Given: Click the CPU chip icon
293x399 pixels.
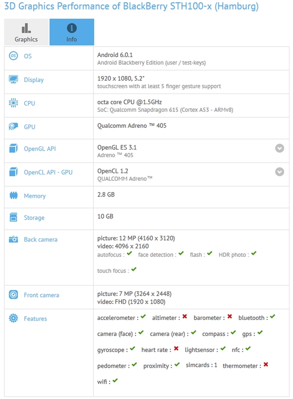Looking at the screenshot, I should coord(13,103).
